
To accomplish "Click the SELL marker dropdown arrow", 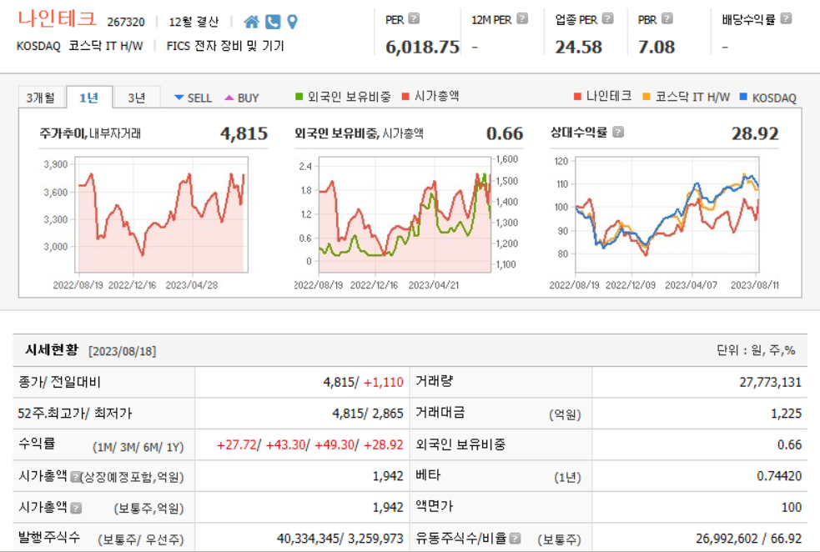I will click(180, 97).
